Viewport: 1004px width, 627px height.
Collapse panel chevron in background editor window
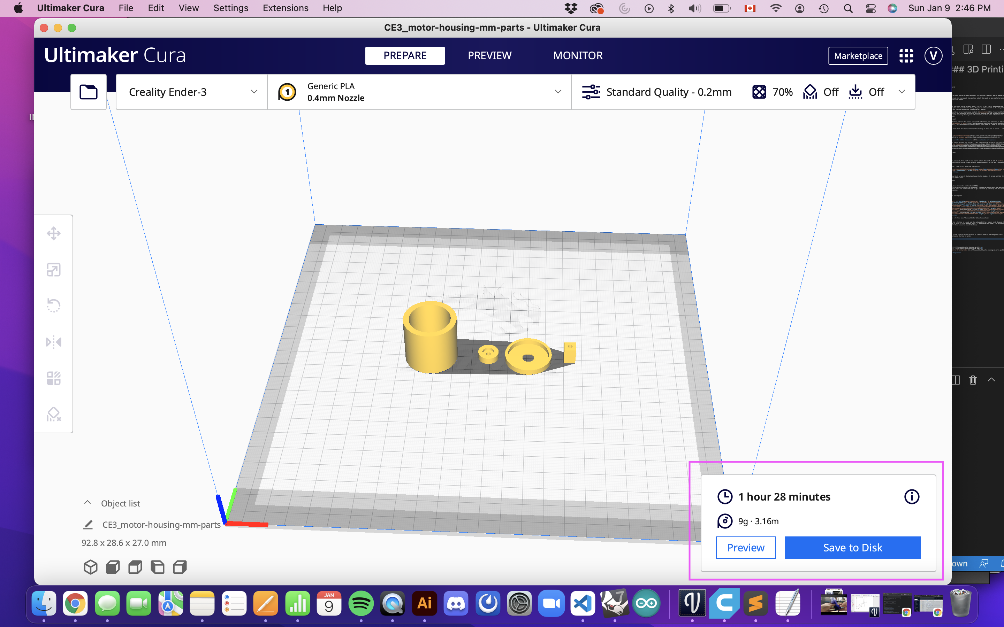click(991, 379)
